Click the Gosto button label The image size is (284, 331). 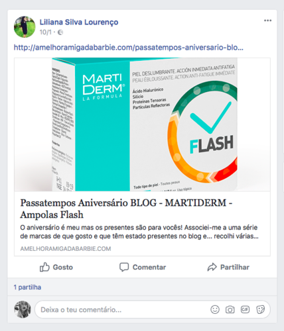click(x=63, y=267)
